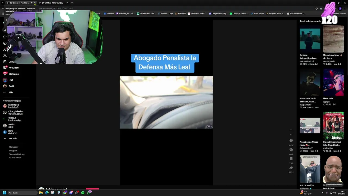Viewport: 348px width, 196px height.
Task: Open comments via the 609 speech bubble
Action: click(291, 150)
